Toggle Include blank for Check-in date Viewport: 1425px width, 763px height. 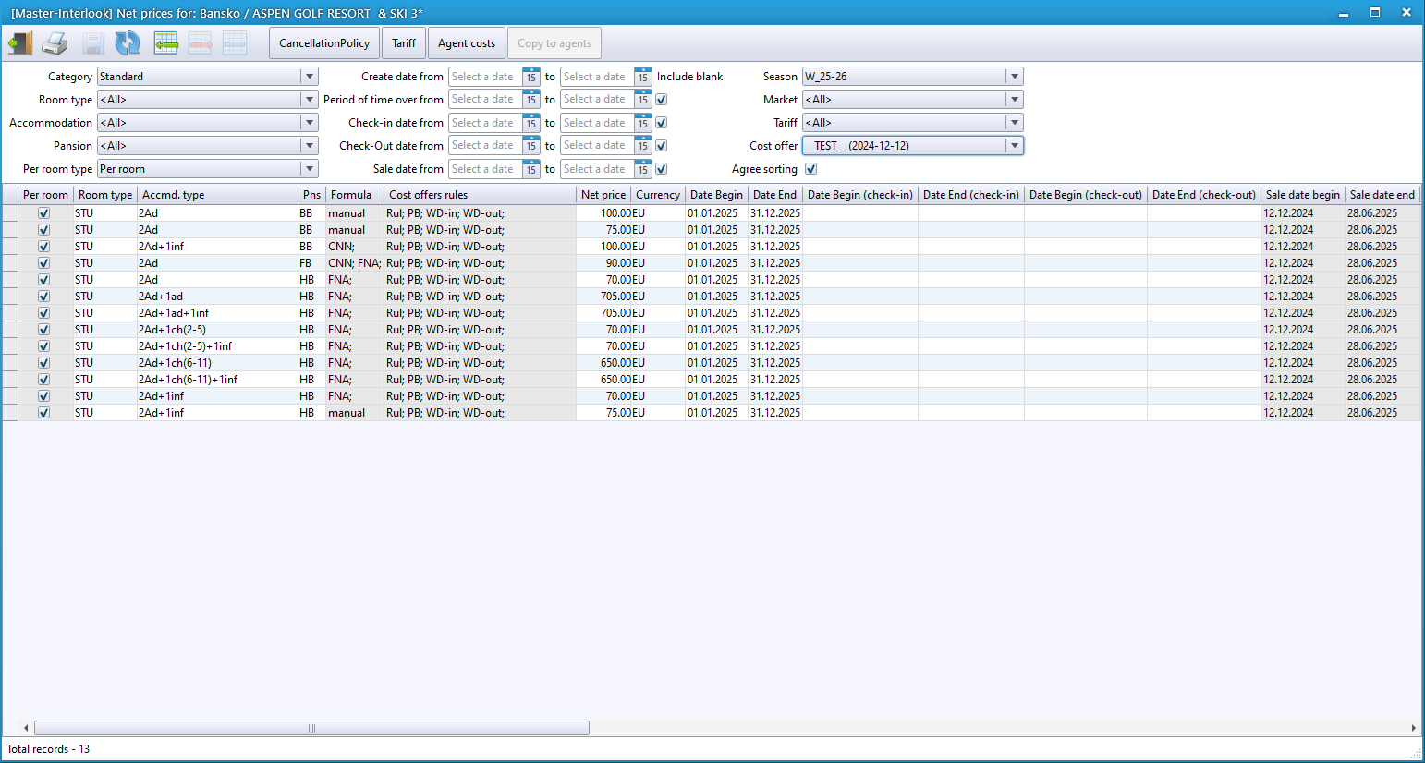click(662, 123)
